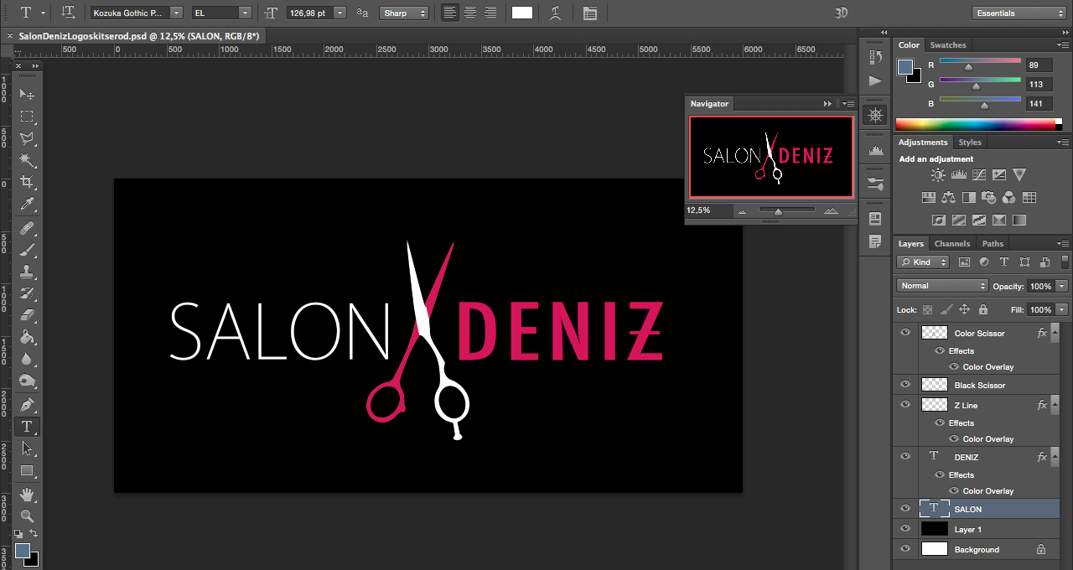1073x570 pixels.
Task: Hide the Black Scissor layer
Action: [x=905, y=385]
